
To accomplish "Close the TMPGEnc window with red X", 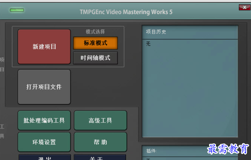I will [244, 7].
